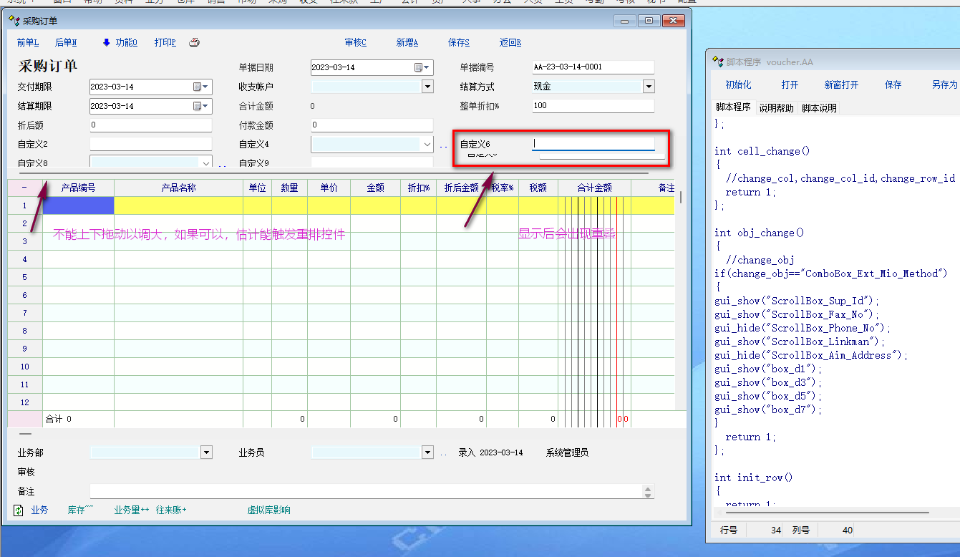This screenshot has height=557, width=960.
Task: Click the ellipsis button next to 业务员
Action: (443, 453)
